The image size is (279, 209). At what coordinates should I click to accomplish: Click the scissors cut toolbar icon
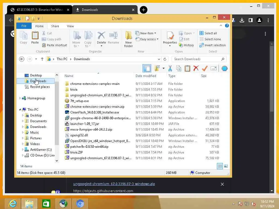click(170, 68)
